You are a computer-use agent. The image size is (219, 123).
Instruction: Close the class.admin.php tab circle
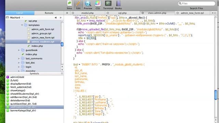click(x=143, y=13)
